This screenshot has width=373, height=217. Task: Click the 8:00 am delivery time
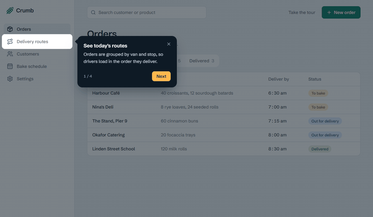277,135
